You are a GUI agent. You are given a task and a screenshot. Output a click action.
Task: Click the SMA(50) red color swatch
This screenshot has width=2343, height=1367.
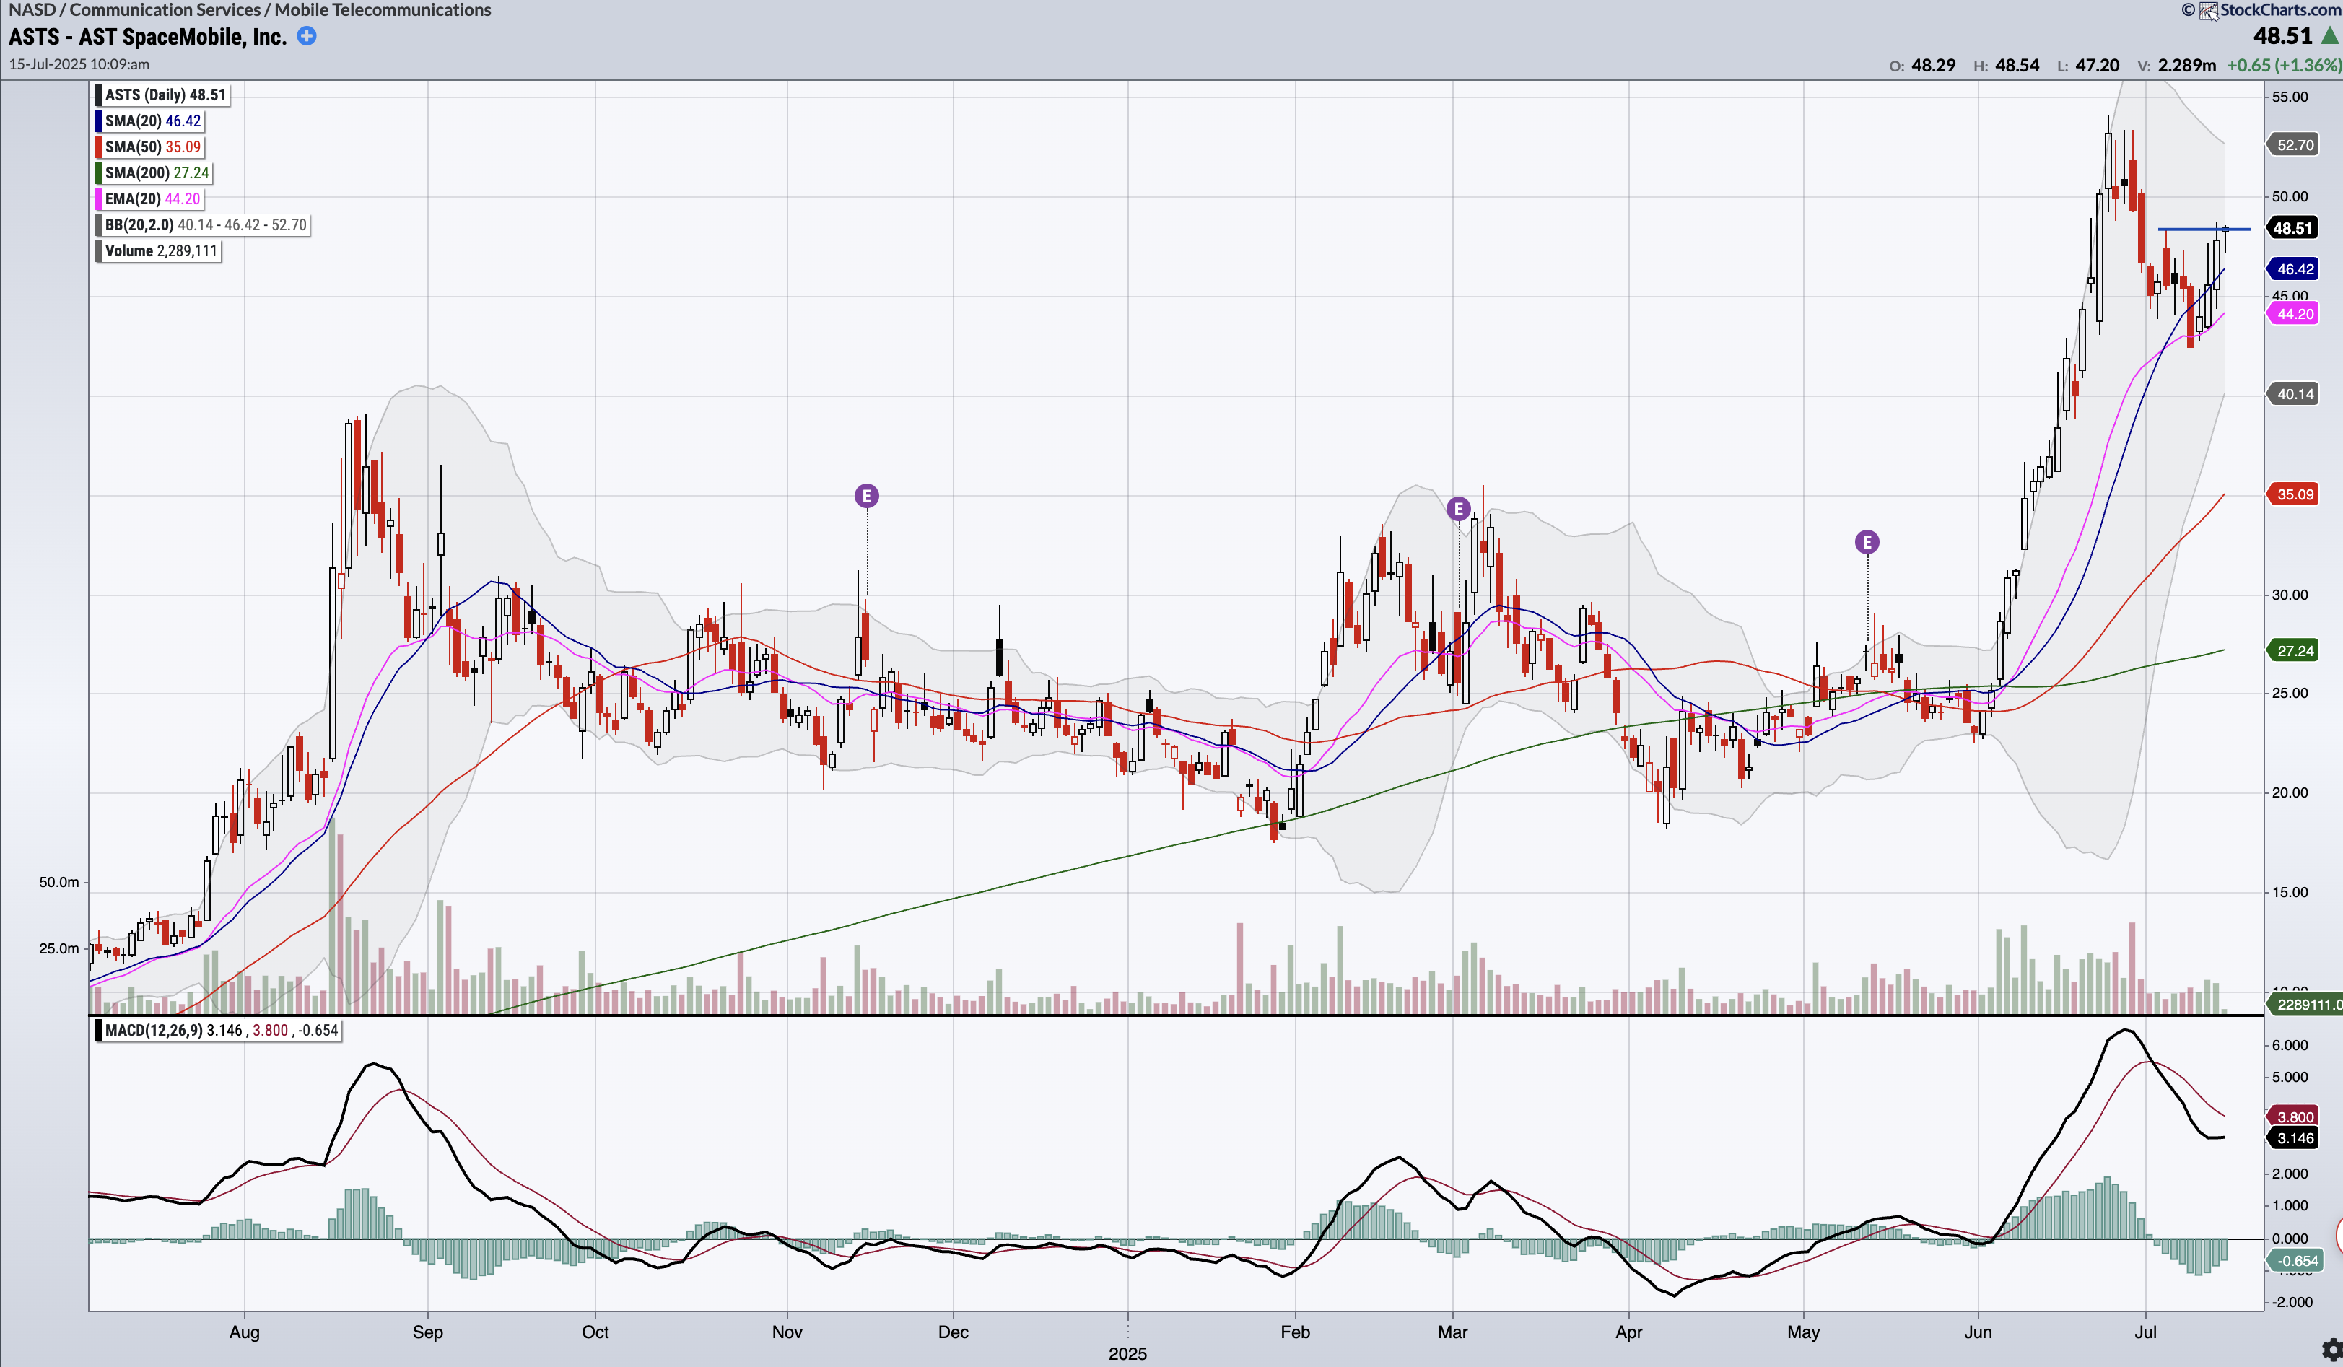[x=99, y=147]
